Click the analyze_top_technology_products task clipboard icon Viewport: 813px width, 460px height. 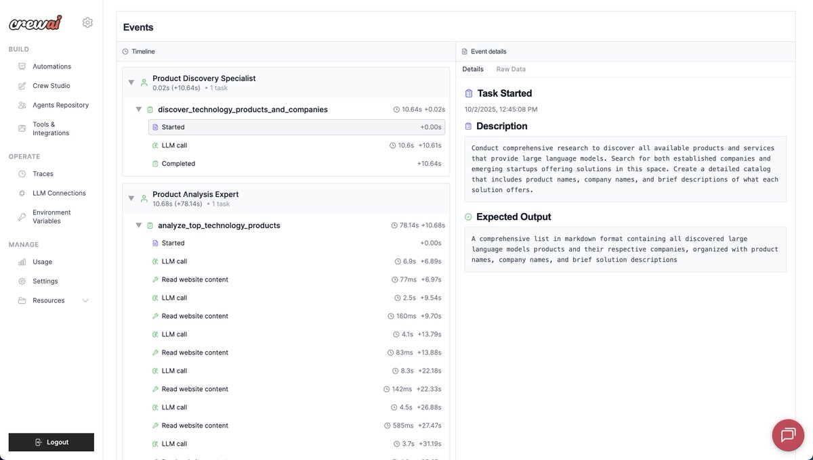pos(150,225)
